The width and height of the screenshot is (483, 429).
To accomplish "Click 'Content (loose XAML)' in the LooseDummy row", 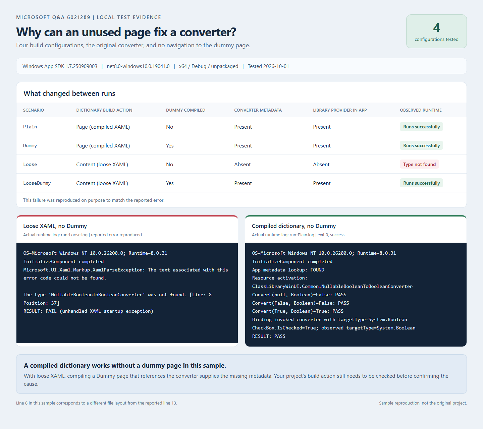I will (102, 183).
